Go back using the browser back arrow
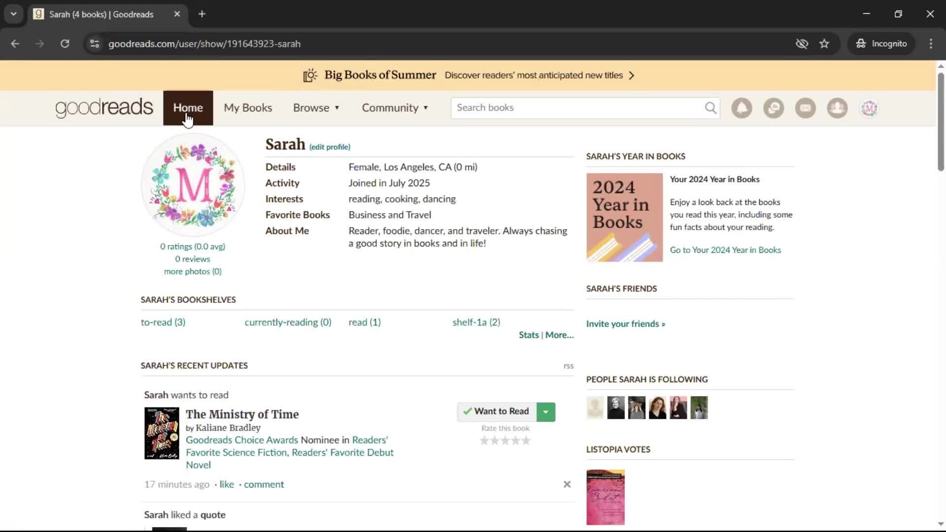 click(x=15, y=43)
